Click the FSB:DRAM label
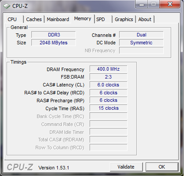Viewport: 184px width, 176px height. pos(72,77)
